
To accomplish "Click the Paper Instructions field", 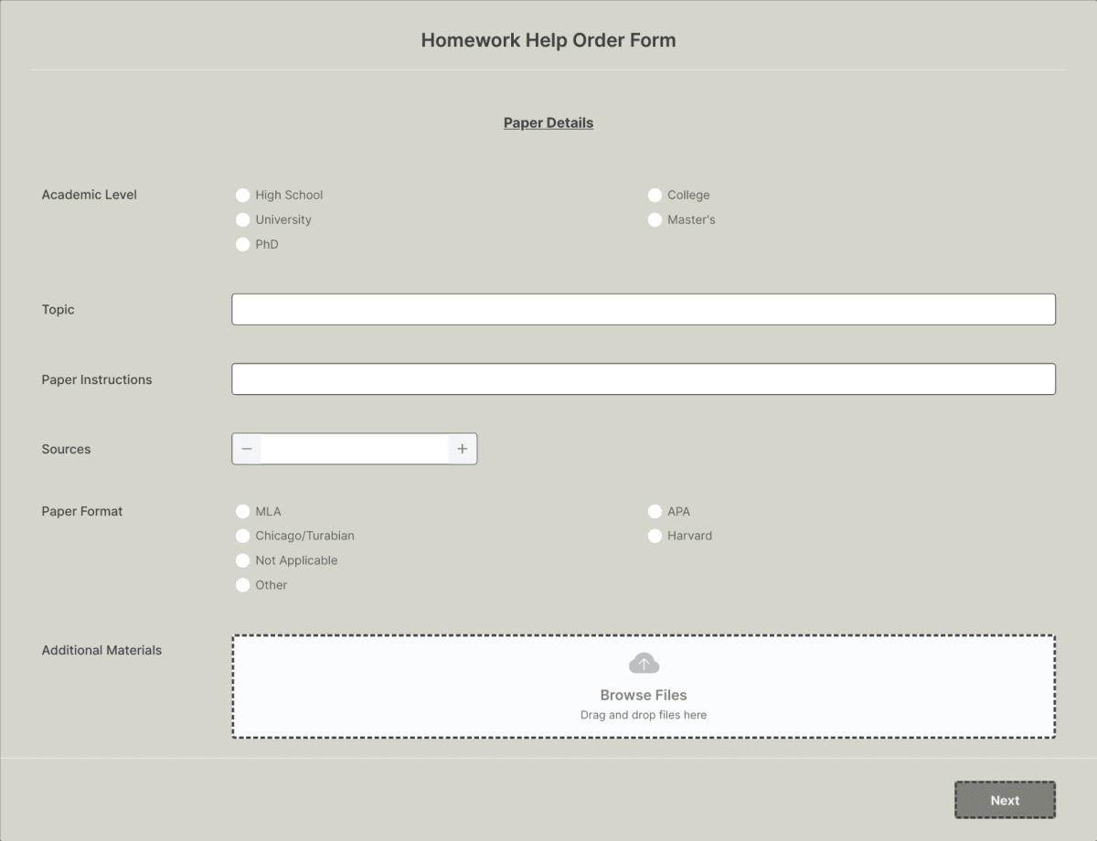I will [644, 378].
